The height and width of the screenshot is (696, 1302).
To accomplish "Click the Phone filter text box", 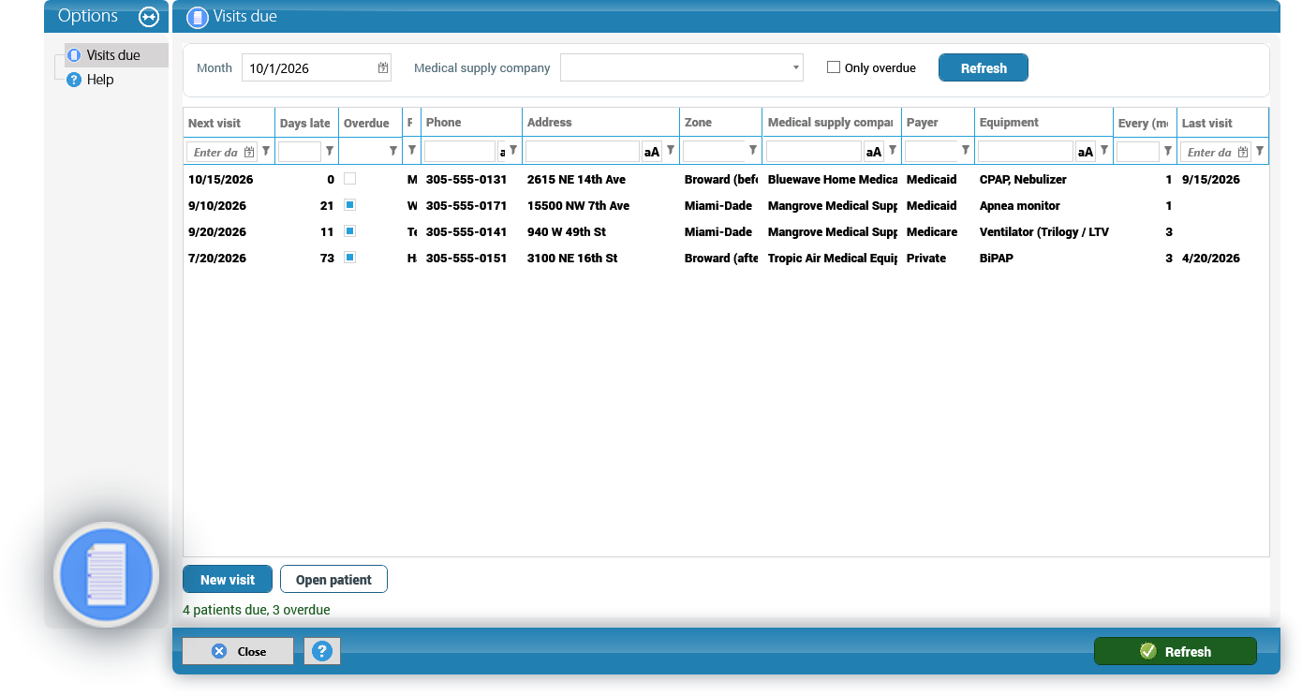I will click(459, 152).
